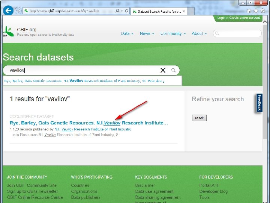Screen dimensions: 270x203
Task: Select the Dataset Search Results tab
Action: coord(158,11)
